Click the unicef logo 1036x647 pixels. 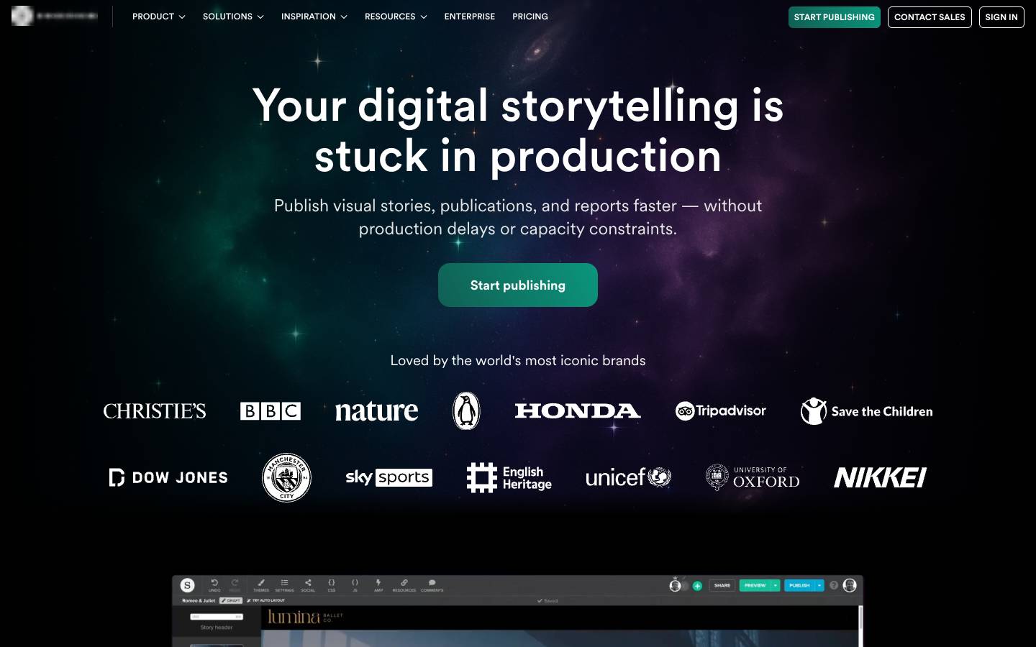(x=628, y=477)
